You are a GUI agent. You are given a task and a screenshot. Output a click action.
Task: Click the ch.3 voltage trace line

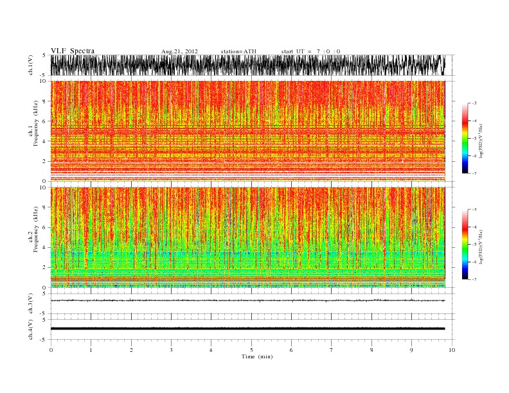click(x=248, y=301)
